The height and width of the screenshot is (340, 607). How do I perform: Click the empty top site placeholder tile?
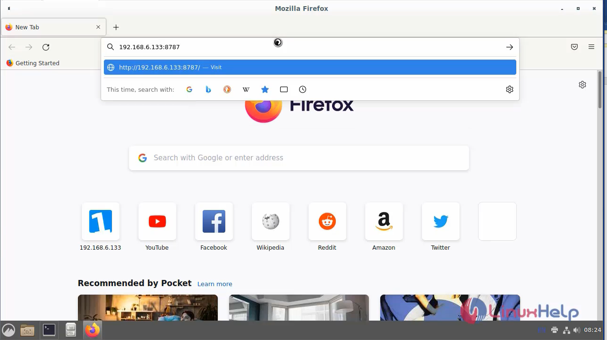pos(497,221)
